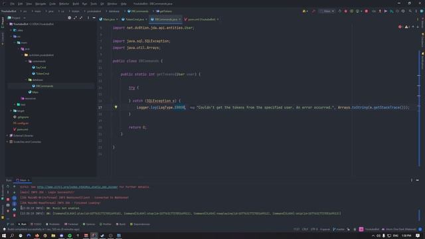Click Select Opened File target icon in Project panel
The height and width of the screenshot is (239, 425).
[x=69, y=18]
